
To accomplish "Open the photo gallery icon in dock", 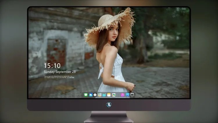I will [114, 95].
